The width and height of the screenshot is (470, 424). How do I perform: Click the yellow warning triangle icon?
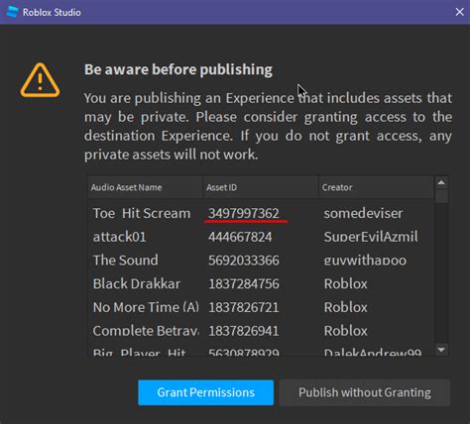pyautogui.click(x=40, y=80)
